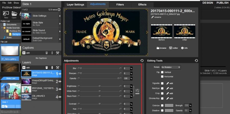Screen dimensions: 230x114
Task: Switch to the DESIGN workspace
Action: (208, 3)
